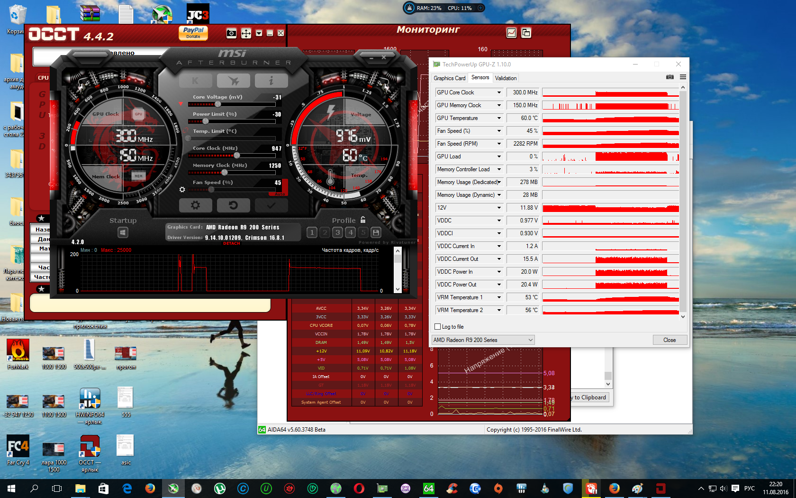Expand Core Voltage red arrow in Afterburner
The image size is (796, 498).
[x=181, y=104]
